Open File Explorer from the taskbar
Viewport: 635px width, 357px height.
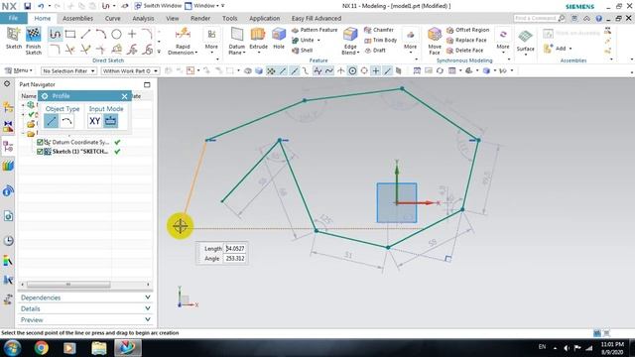pyautogui.click(x=99, y=348)
